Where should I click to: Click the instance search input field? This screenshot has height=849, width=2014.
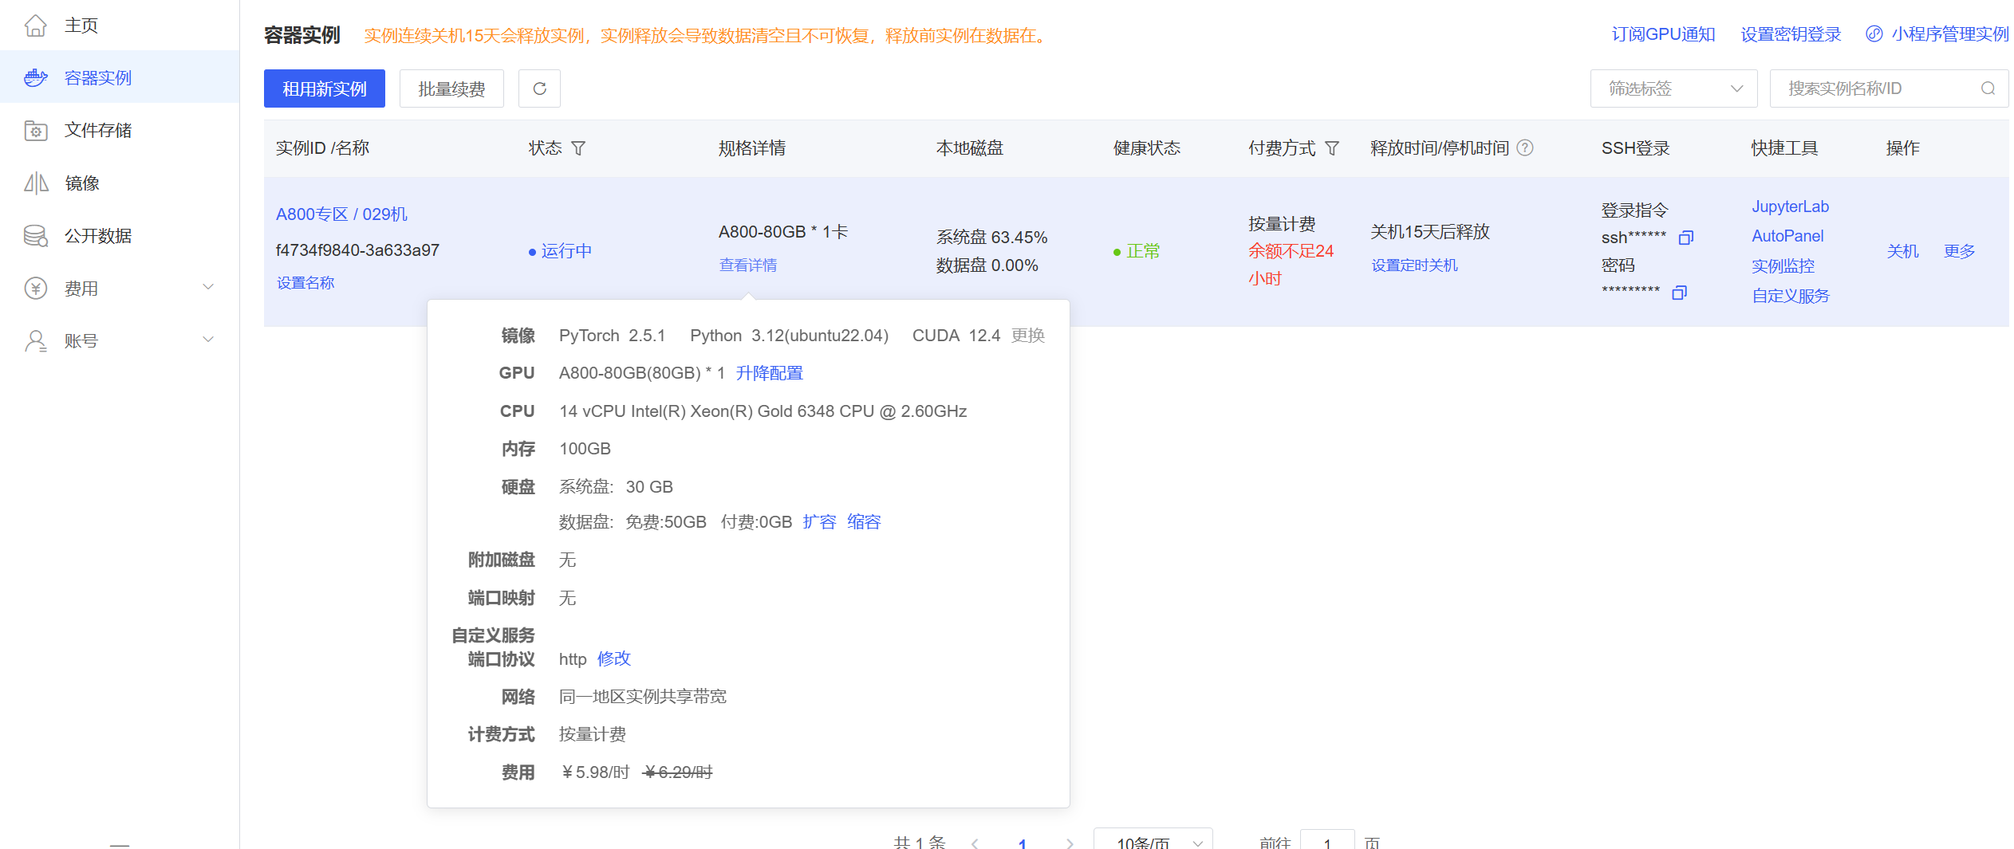pos(1874,88)
